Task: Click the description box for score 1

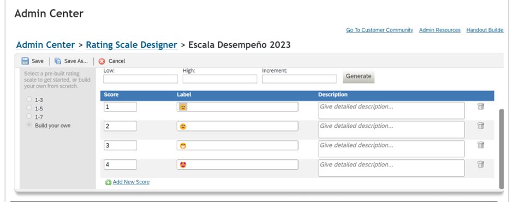Action: pyautogui.click(x=391, y=110)
